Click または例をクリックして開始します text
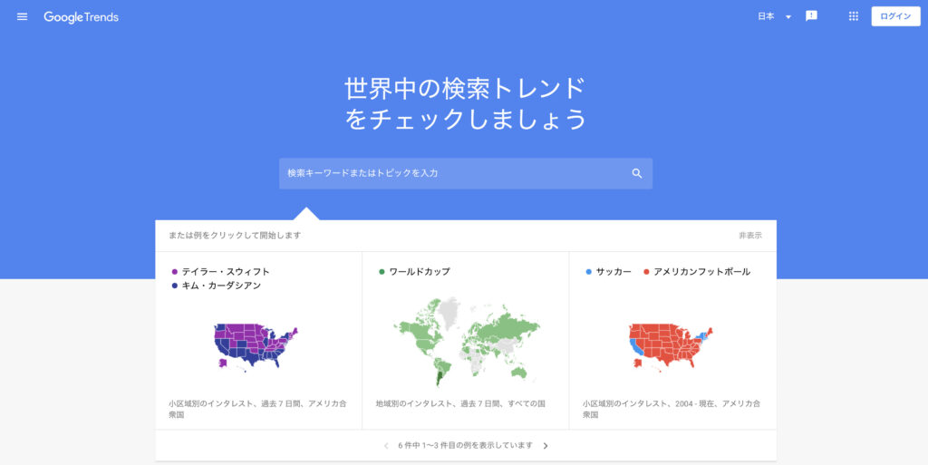 [x=235, y=236]
